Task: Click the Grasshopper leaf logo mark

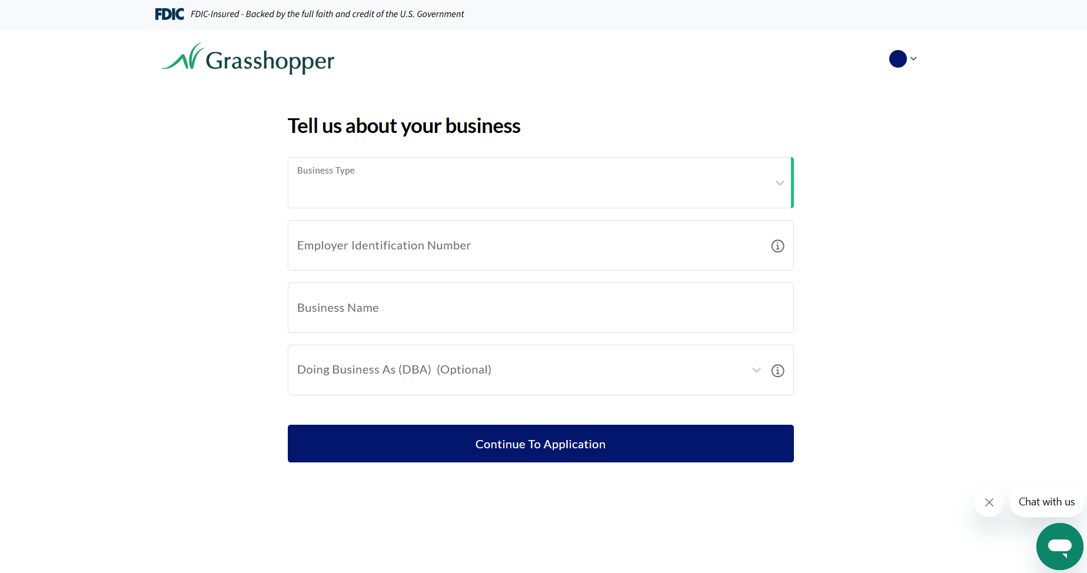Action: point(182,57)
